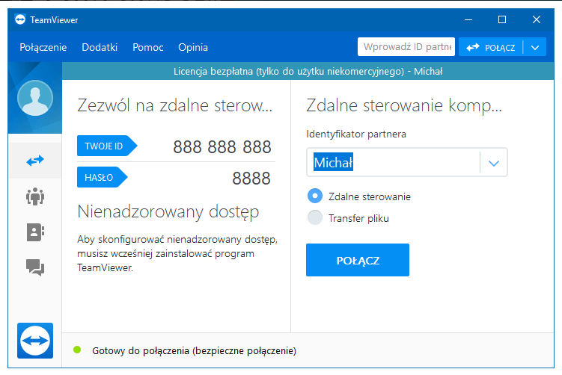Viewport: 562px width, 375px height.
Task: Open the Opinia menu
Action: point(193,47)
